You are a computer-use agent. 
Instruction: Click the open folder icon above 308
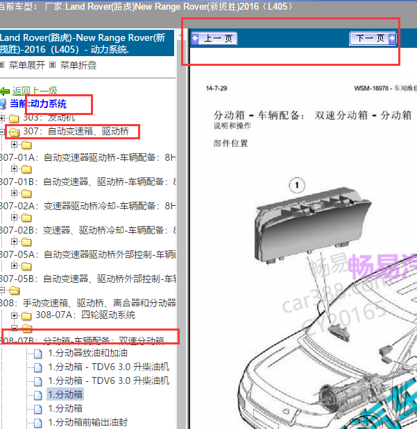15,290
